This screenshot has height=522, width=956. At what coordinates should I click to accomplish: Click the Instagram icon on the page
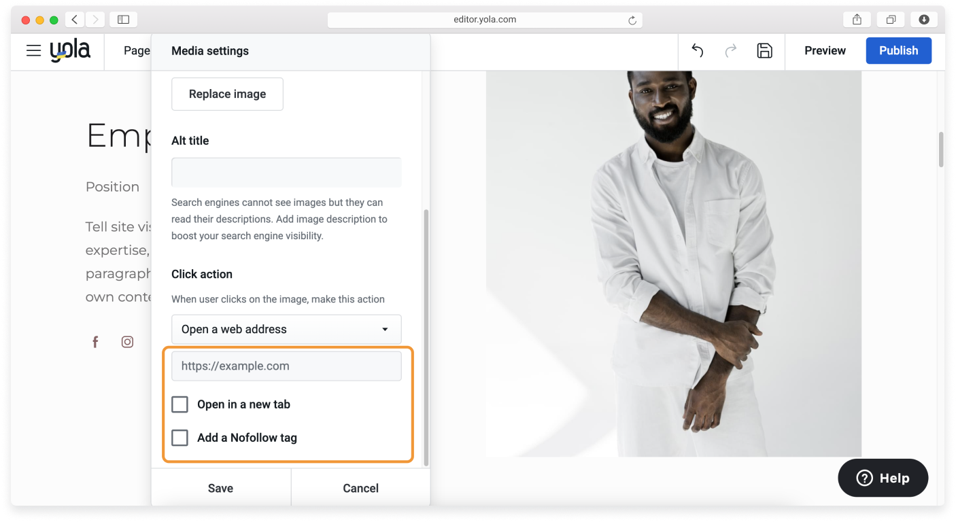[x=127, y=341]
